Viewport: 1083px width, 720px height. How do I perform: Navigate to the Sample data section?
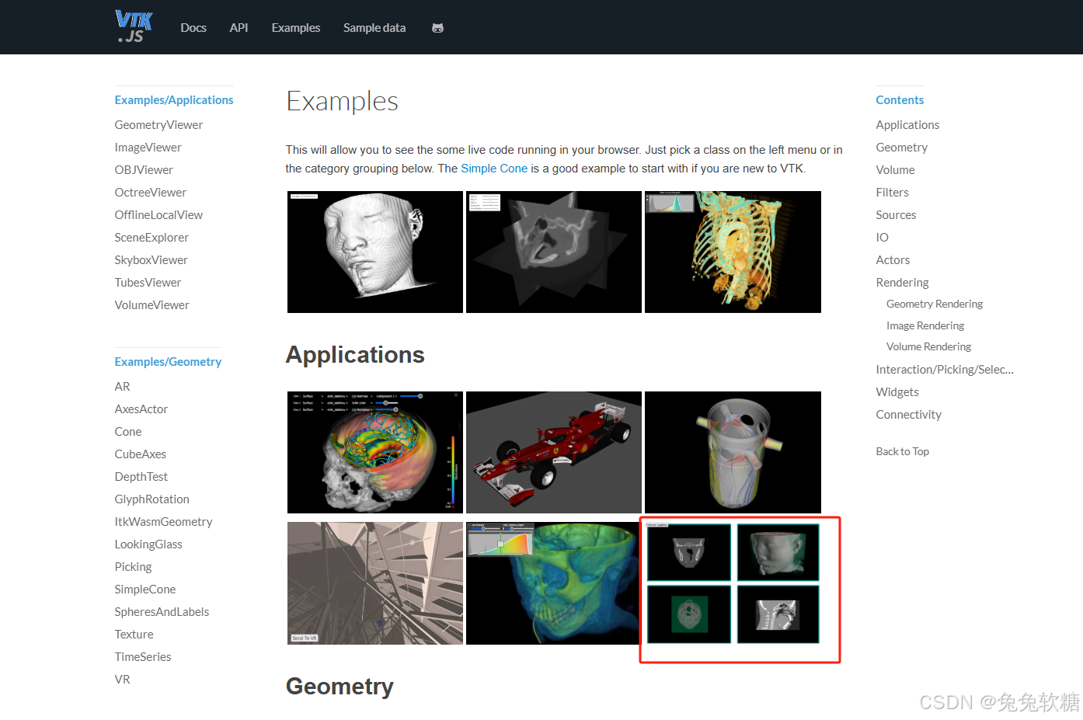[x=374, y=28]
